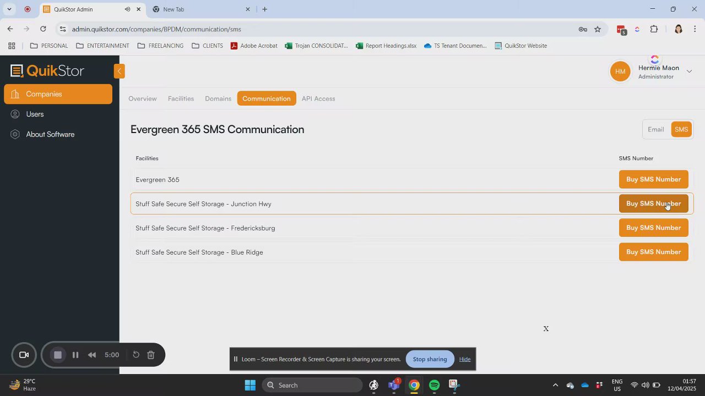This screenshot has height=396, width=705.
Task: Open Snipping Tool from the taskbar
Action: pyautogui.click(x=453, y=385)
